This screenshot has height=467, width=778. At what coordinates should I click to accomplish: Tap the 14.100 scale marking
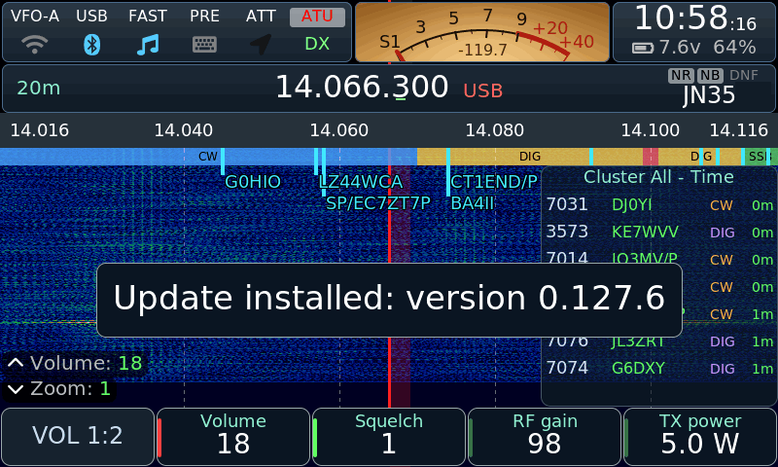(650, 130)
